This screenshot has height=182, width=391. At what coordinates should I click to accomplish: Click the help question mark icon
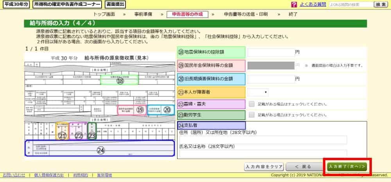click(294, 5)
